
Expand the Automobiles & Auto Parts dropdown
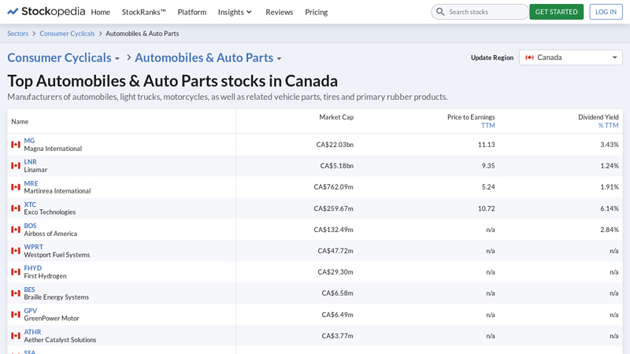279,58
